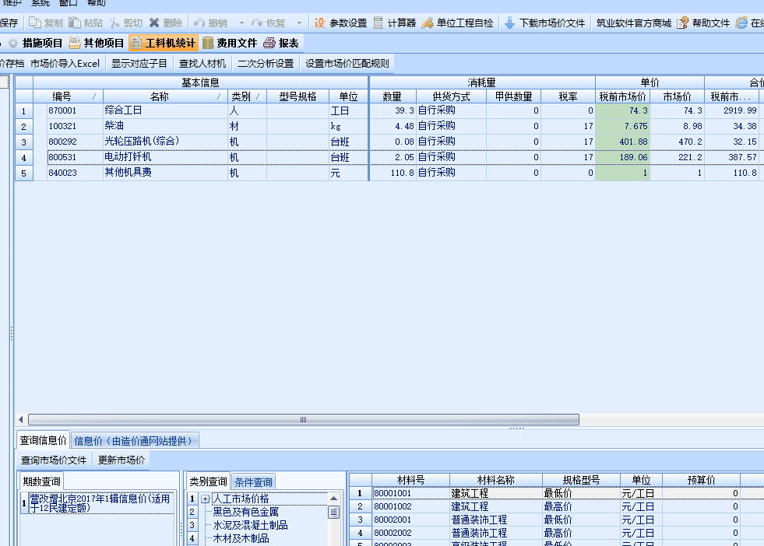Switch to 费用文件 section
The width and height of the screenshot is (764, 546).
click(x=230, y=43)
